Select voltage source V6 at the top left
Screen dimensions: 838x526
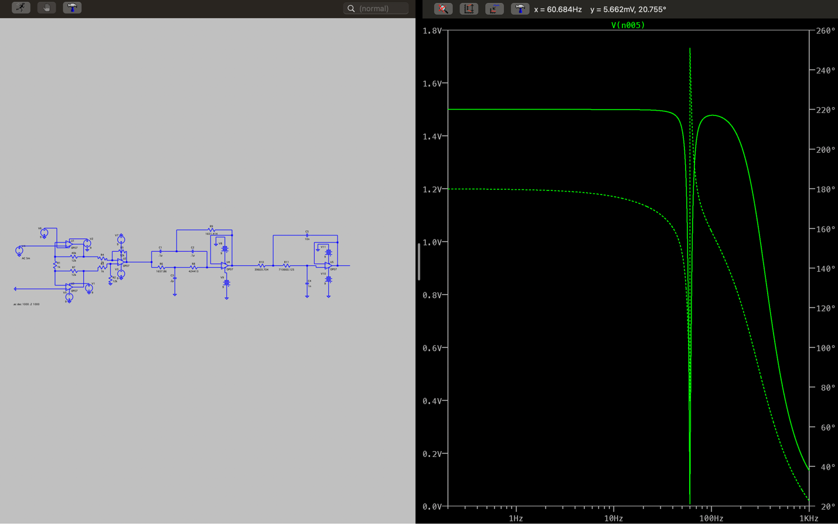click(44, 233)
